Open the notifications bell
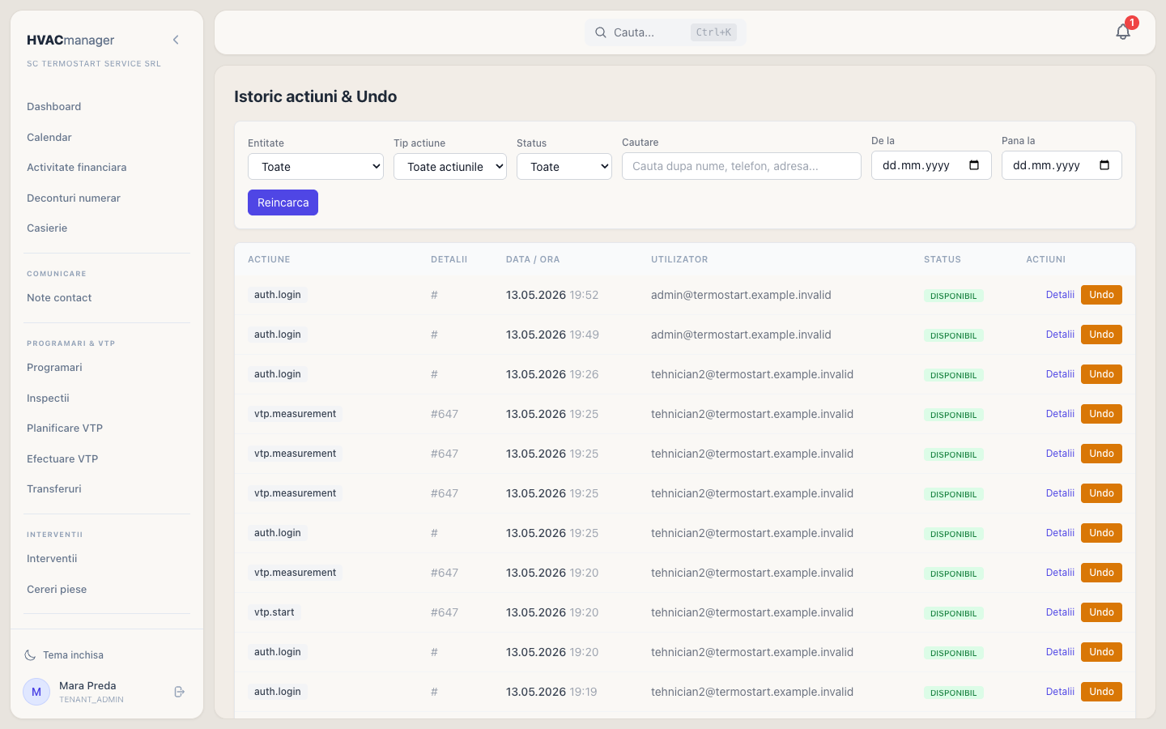Image resolution: width=1166 pixels, height=729 pixels. coord(1123,32)
